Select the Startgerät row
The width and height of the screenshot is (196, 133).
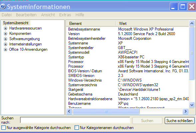[127, 90]
